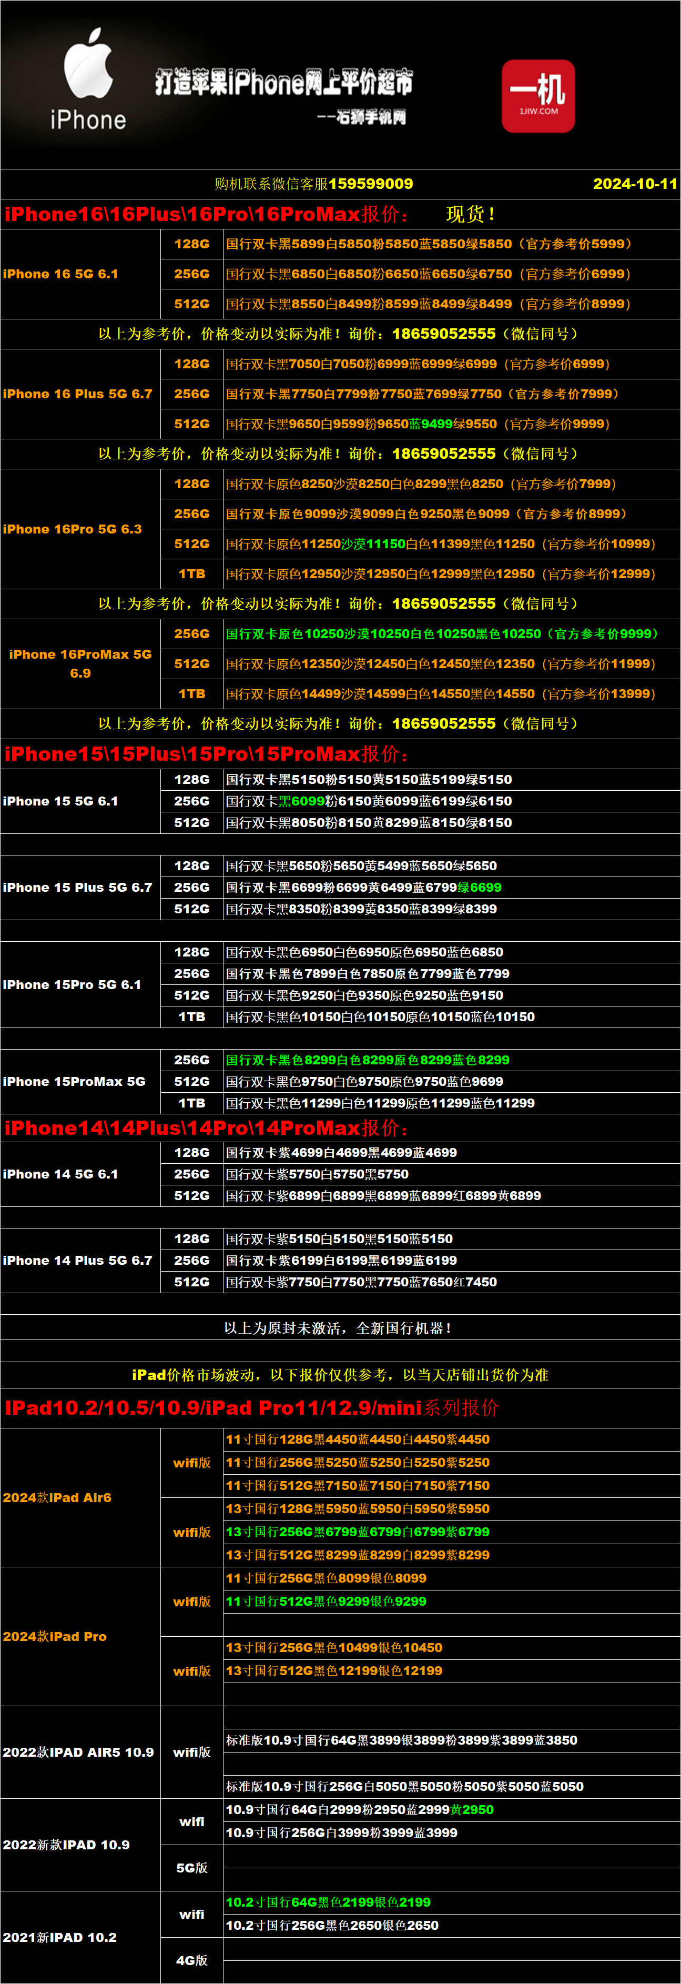Click the iPhone14 series 报价 red heading
681x1984 pixels.
point(206,1129)
